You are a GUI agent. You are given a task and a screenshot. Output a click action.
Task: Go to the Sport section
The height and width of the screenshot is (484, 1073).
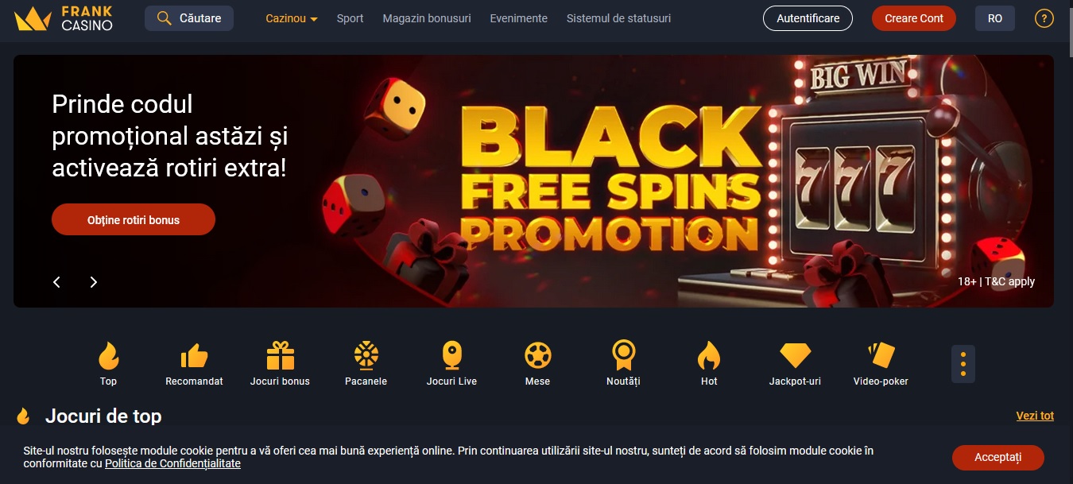(350, 18)
